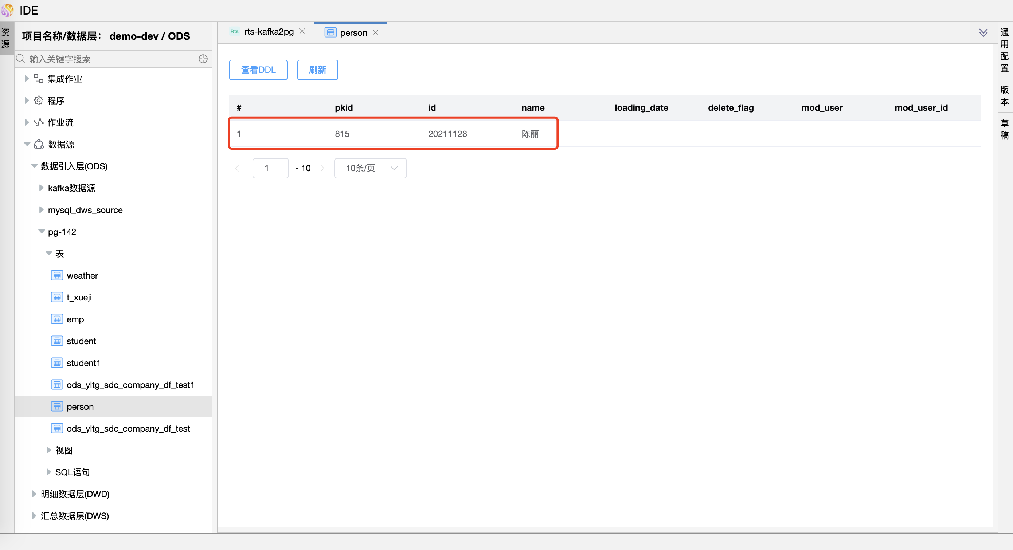Select the student1 table in tree
The width and height of the screenshot is (1013, 550).
click(x=83, y=363)
